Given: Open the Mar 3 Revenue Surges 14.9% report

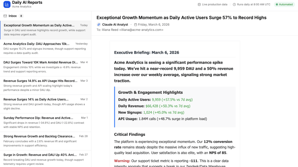Looking at the screenshot, I should (45, 85).
